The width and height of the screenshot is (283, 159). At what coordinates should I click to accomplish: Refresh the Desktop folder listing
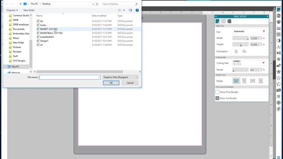(x=97, y=4)
